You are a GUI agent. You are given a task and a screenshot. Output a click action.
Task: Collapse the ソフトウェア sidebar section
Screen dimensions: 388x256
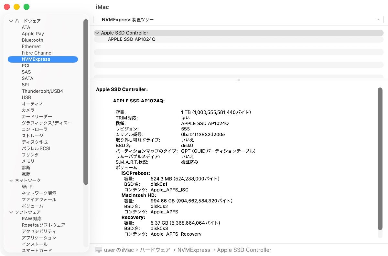tap(11, 212)
